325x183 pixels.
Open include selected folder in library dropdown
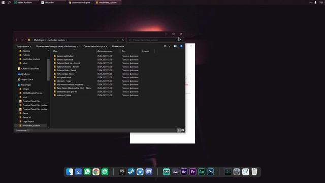point(57,46)
